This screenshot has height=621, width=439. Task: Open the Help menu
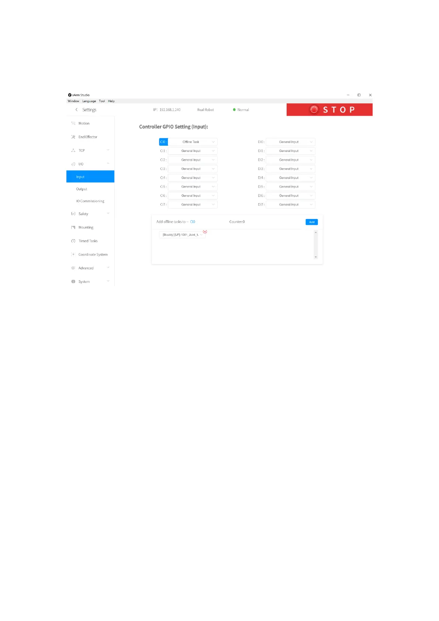(x=111, y=101)
